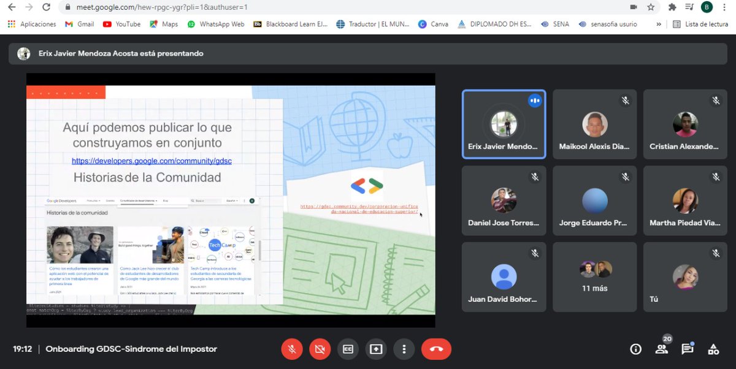Open the 11 más participants tile
Screen dimensions: 736x369
coord(594,276)
